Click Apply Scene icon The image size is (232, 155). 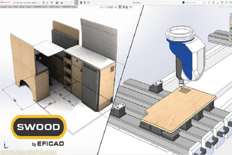pos(127,7)
